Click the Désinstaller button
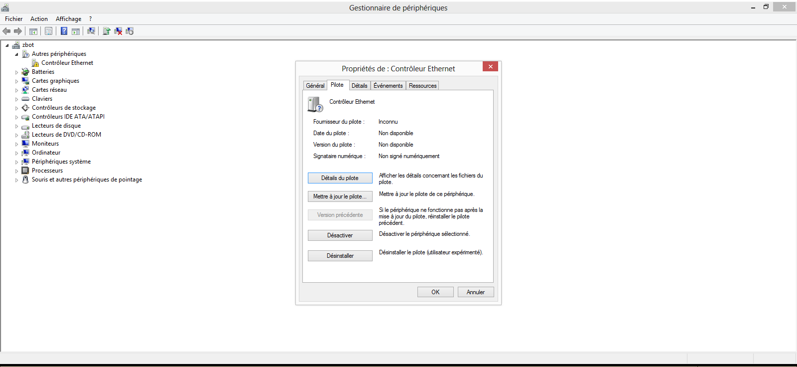 340,256
